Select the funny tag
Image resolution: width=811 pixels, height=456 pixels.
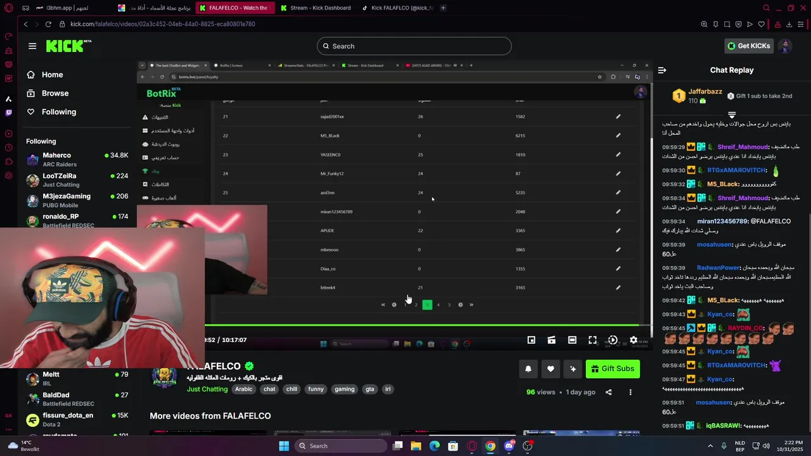316,389
